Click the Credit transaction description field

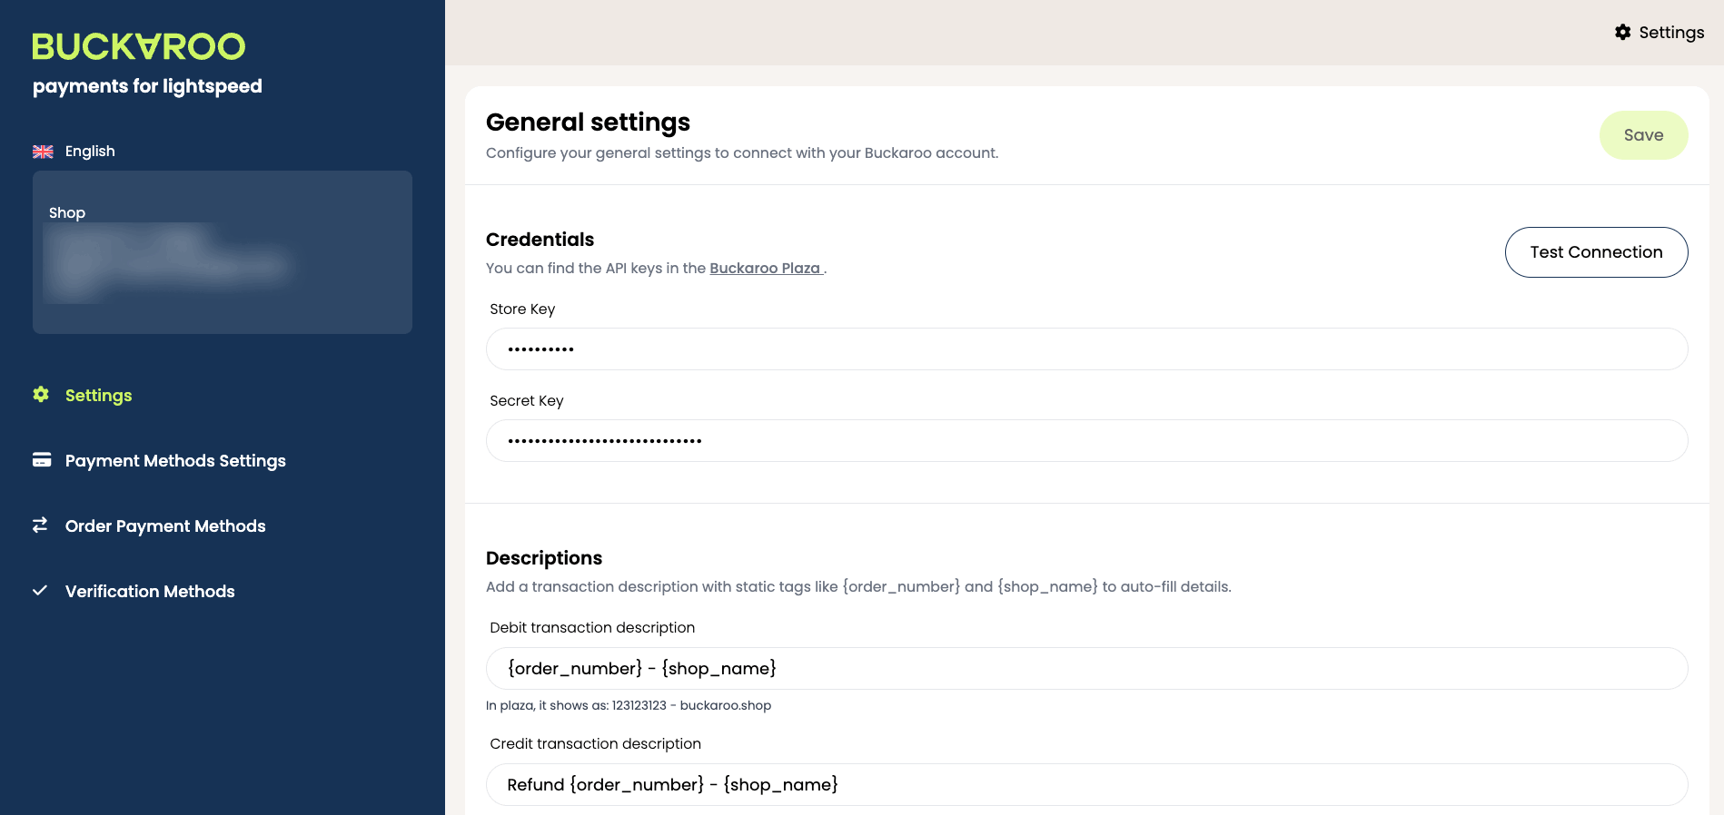1086,785
